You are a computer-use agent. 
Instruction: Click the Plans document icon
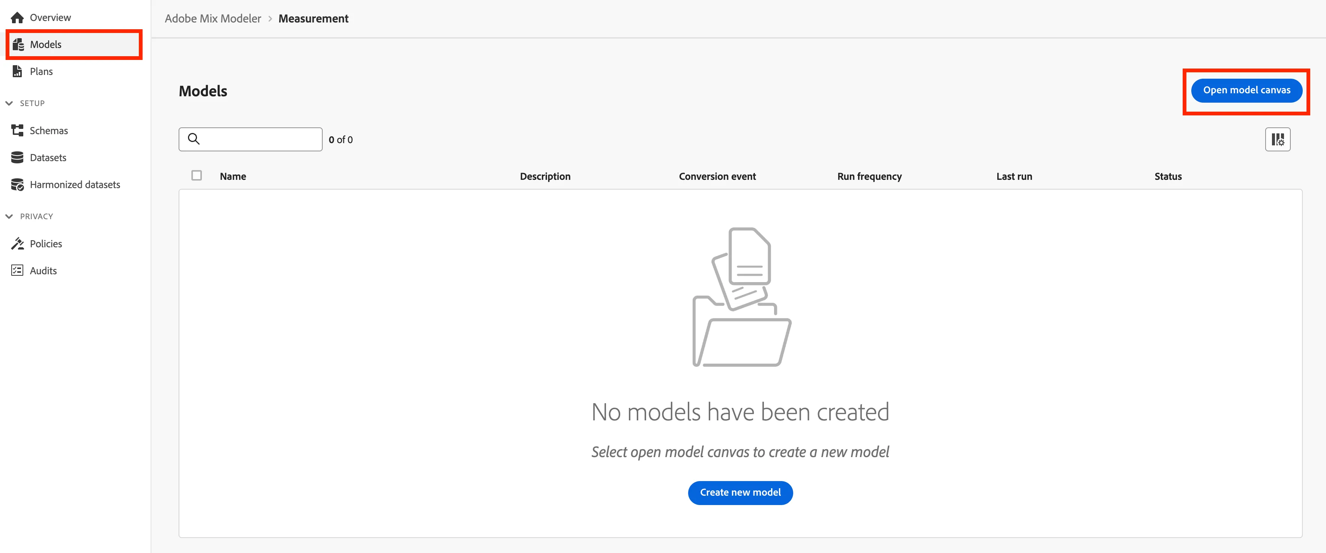(x=17, y=72)
